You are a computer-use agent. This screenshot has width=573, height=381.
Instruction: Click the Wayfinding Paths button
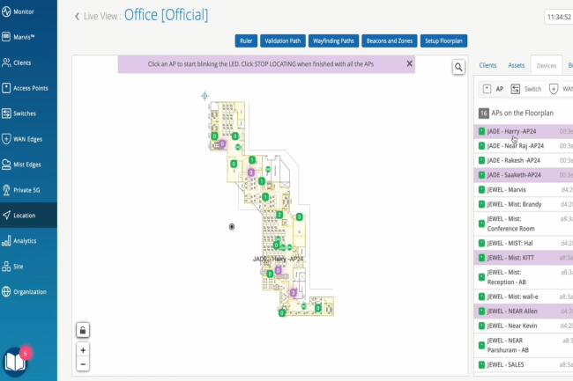(333, 40)
